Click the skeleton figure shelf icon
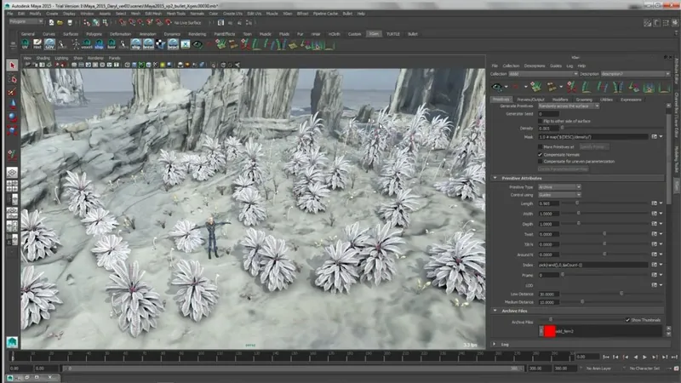Image resolution: width=681 pixels, height=383 pixels. (75, 44)
